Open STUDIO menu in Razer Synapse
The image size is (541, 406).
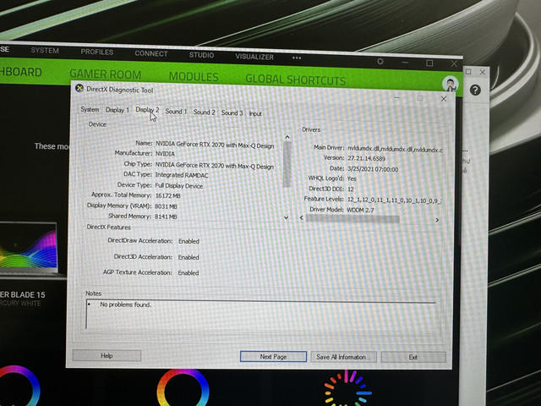click(201, 55)
